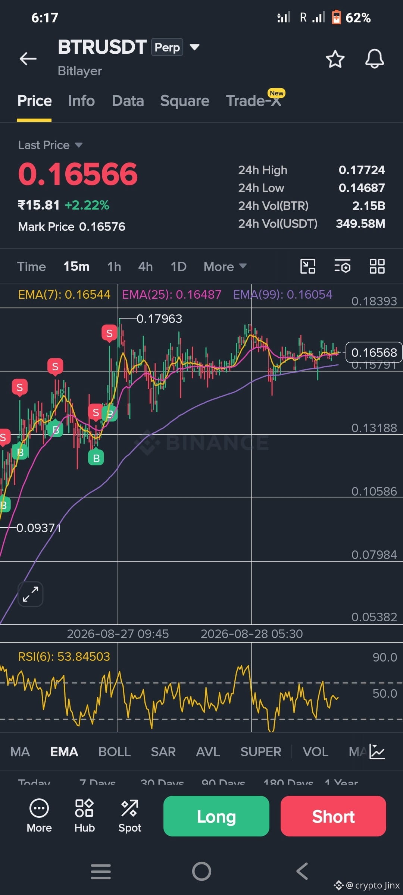Switch to Spot trading
Screen dimensions: 403x895
[129, 816]
